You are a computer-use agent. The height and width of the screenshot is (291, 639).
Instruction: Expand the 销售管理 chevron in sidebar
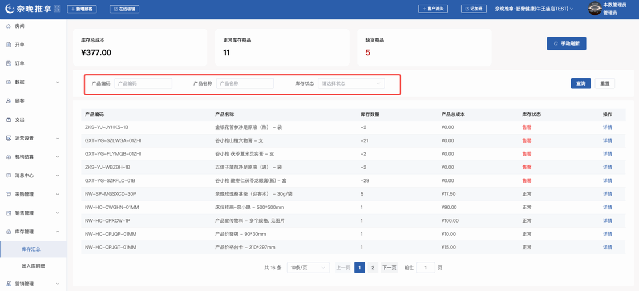tap(58, 213)
